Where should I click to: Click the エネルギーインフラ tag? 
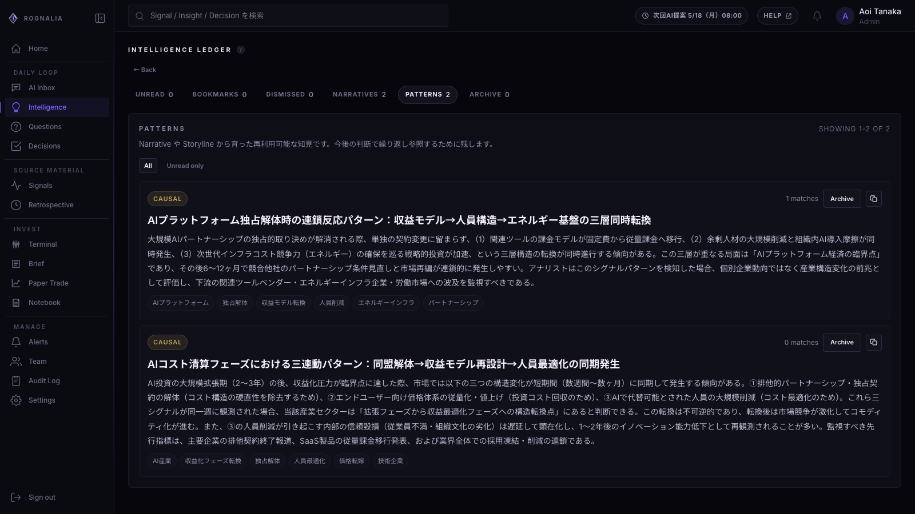(387, 303)
